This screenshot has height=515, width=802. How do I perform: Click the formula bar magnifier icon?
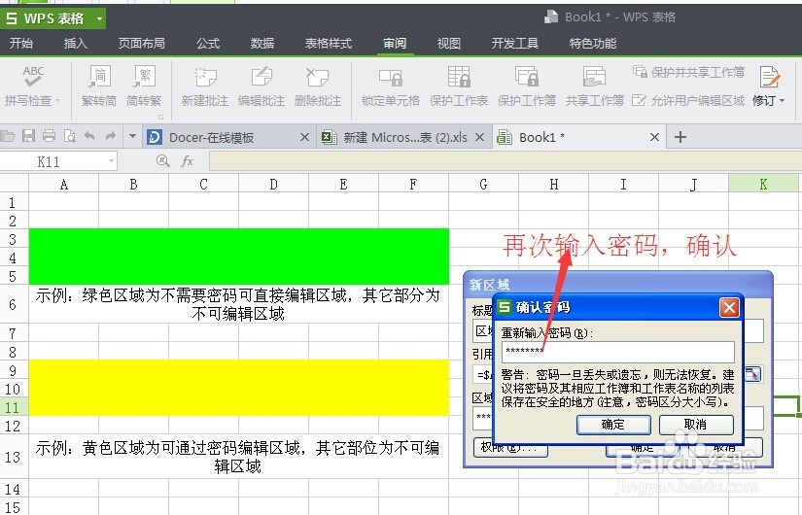pos(162,161)
